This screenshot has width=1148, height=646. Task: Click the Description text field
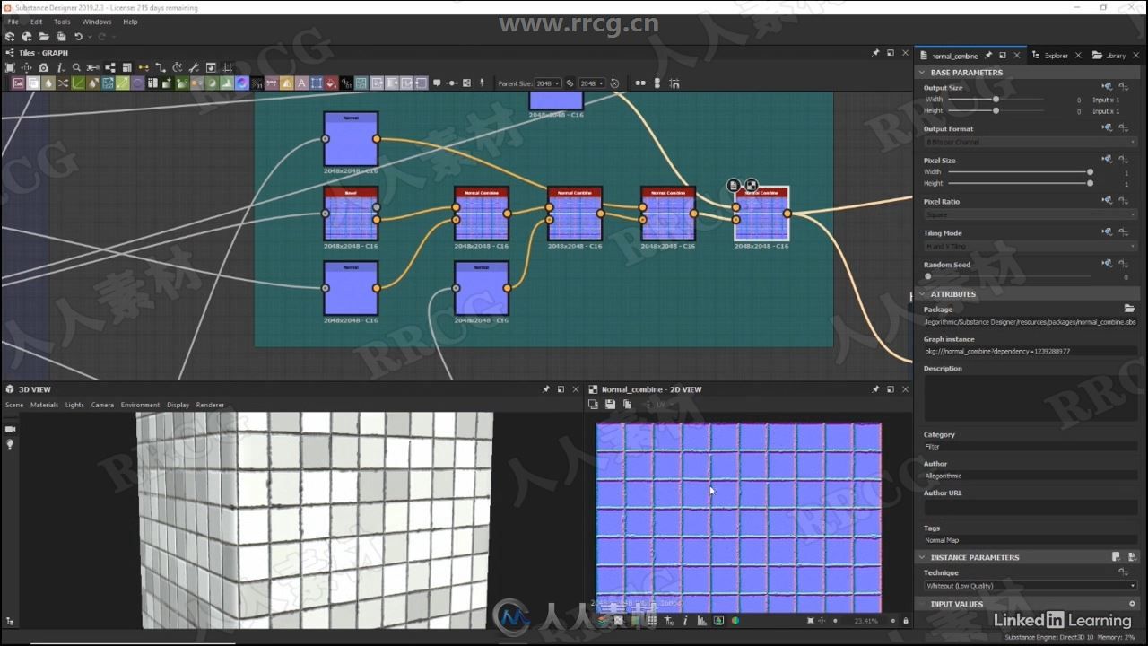(1030, 398)
